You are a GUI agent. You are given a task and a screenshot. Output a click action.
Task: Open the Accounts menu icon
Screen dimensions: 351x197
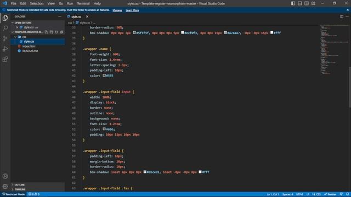click(5, 176)
